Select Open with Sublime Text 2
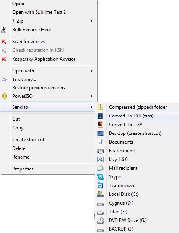This screenshot has width=179, height=233. click(39, 12)
